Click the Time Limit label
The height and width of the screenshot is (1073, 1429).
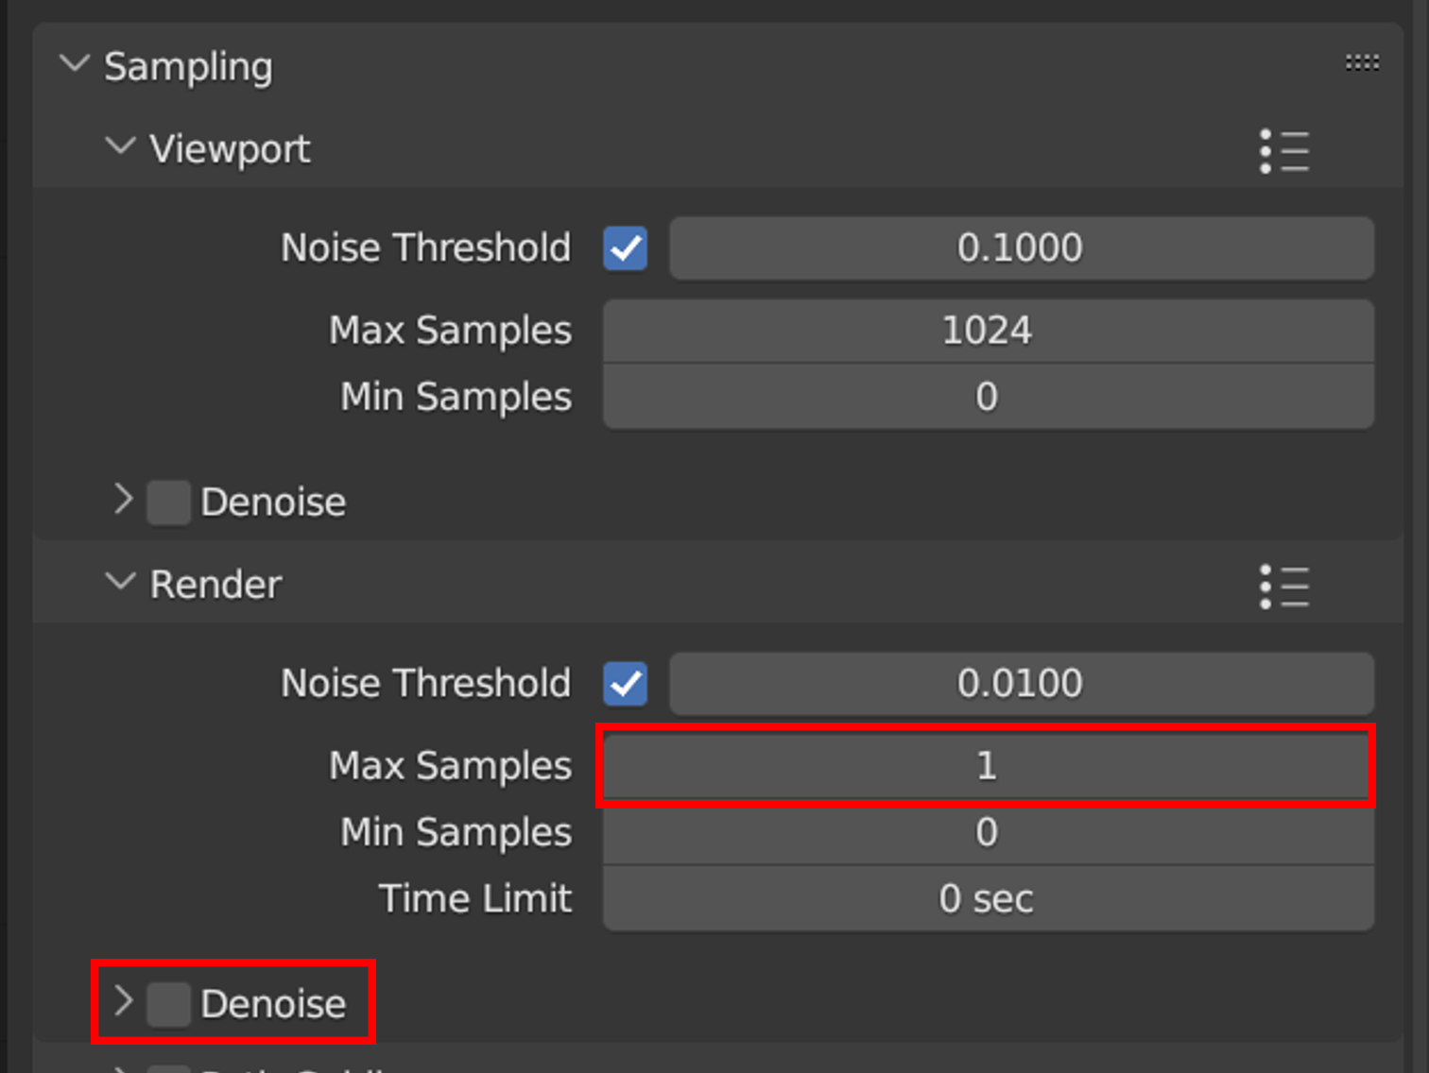[475, 898]
